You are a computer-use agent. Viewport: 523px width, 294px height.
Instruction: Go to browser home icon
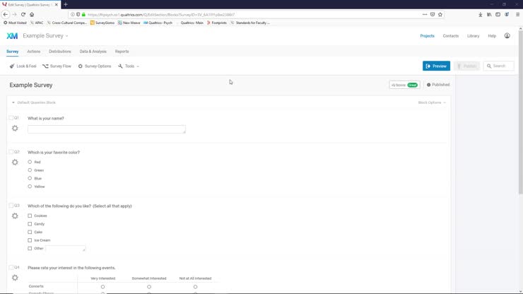(x=32, y=14)
